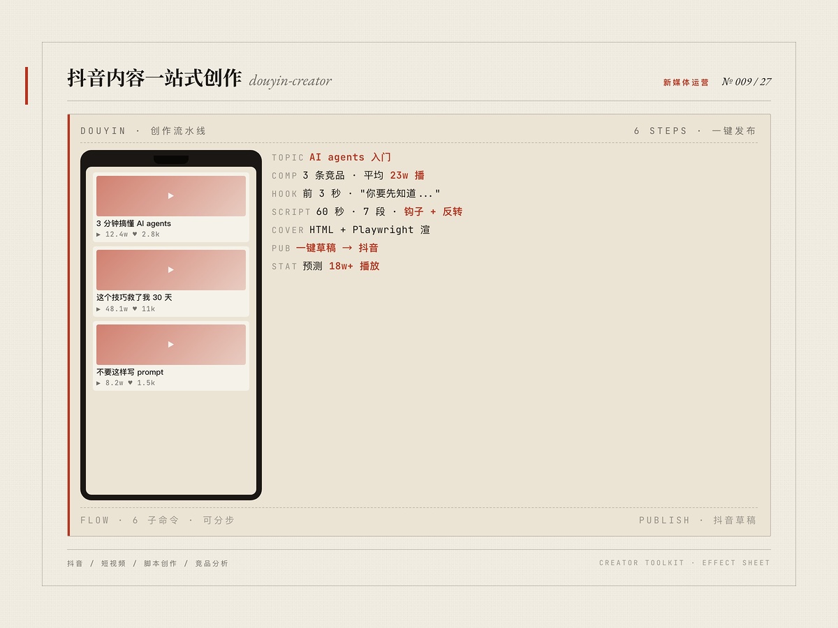Click the "11k" like count
The height and width of the screenshot is (628, 838).
click(149, 308)
